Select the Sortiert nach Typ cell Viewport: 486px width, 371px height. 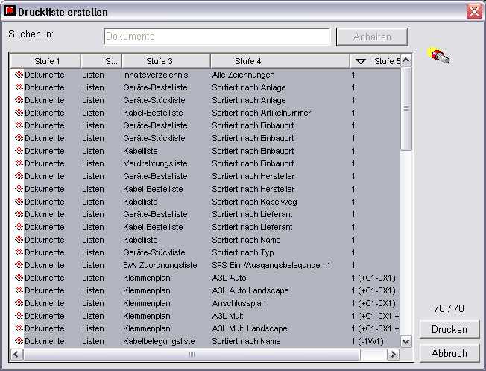243,252
